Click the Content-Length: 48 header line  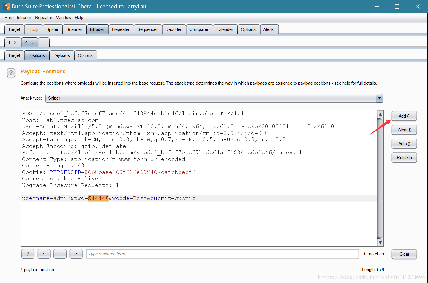(x=53, y=165)
